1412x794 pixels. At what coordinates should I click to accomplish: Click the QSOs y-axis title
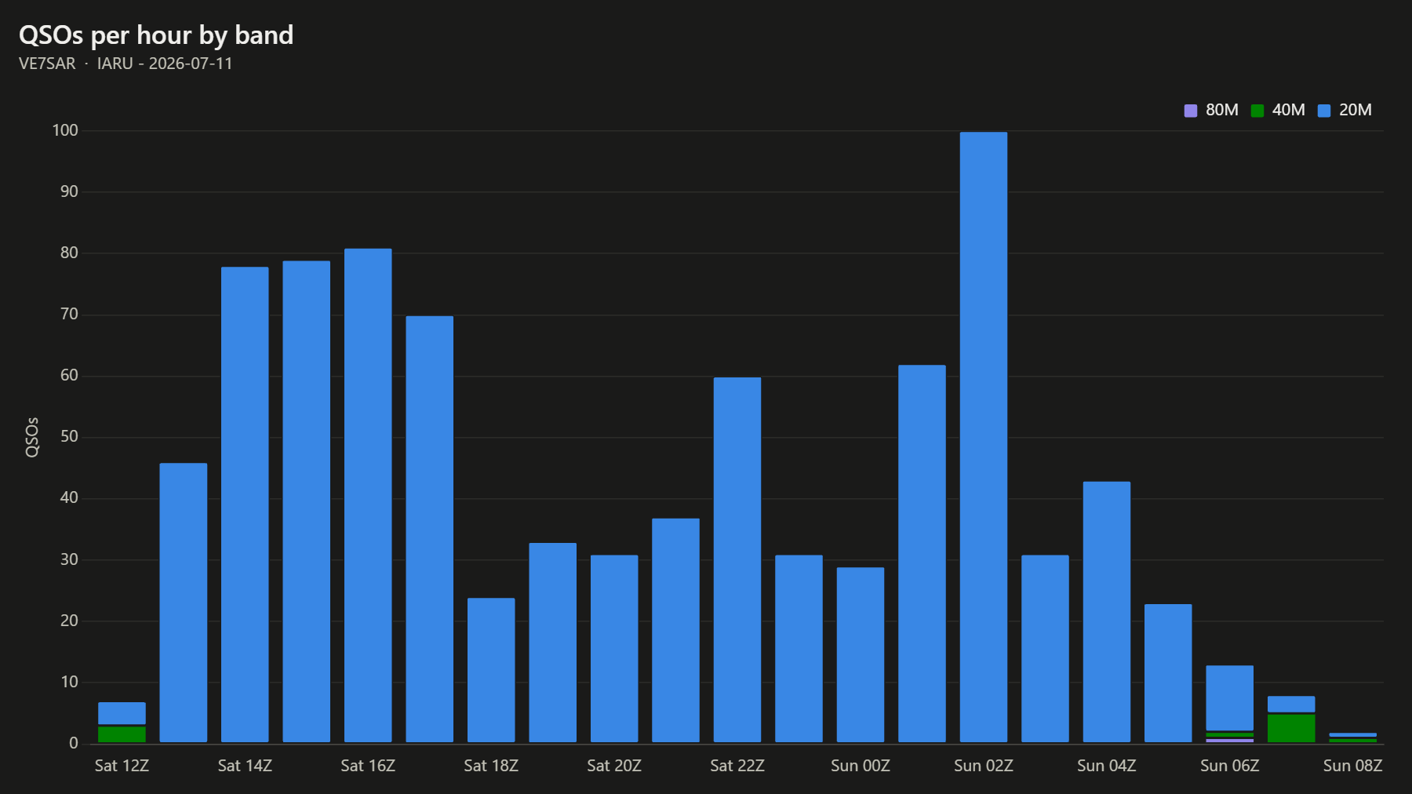pos(32,437)
